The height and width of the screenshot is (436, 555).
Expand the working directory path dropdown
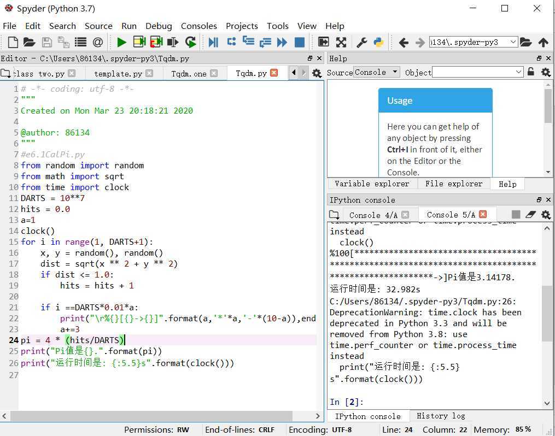[513, 42]
